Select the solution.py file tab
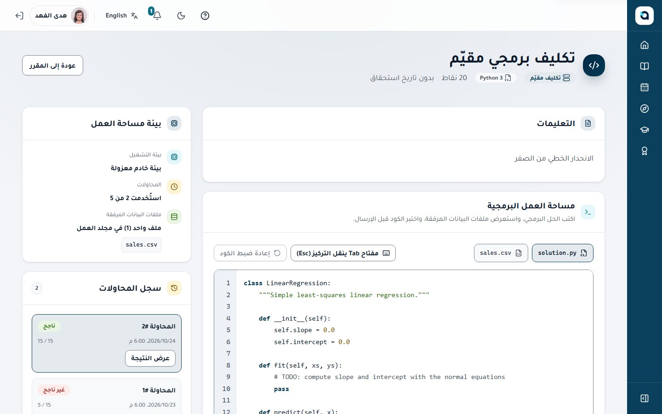The image size is (662, 414). 562,253
